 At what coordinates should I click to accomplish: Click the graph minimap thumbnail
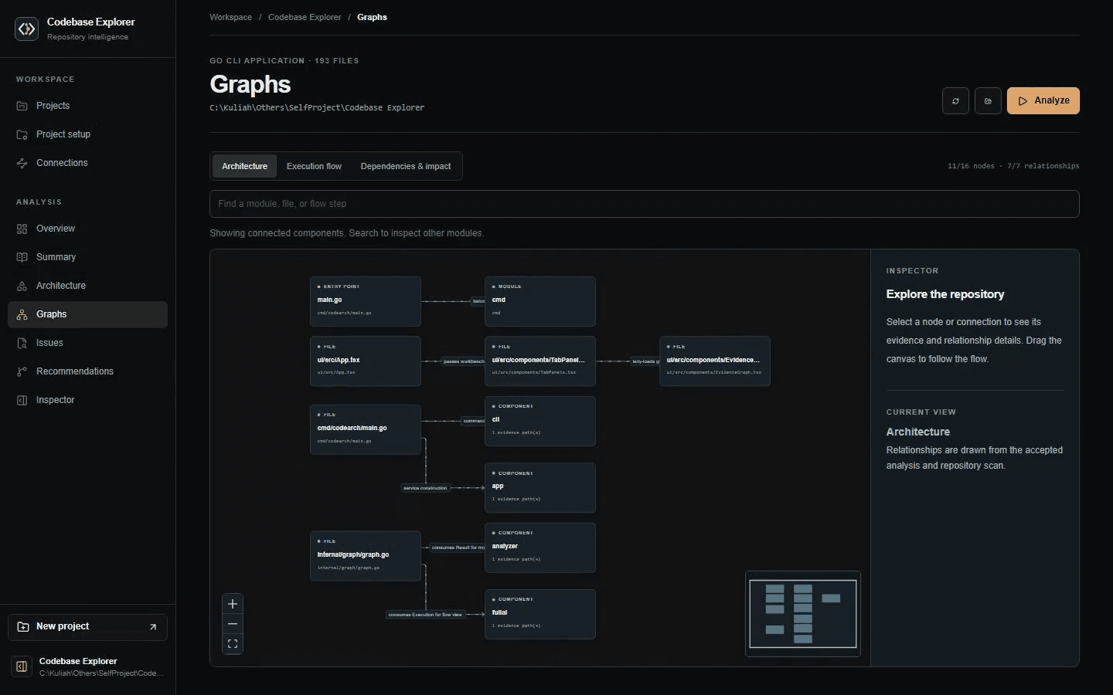803,614
